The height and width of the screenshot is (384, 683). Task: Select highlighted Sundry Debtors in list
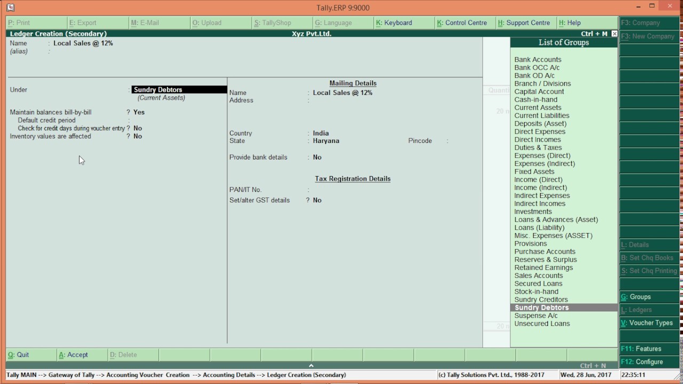point(564,308)
